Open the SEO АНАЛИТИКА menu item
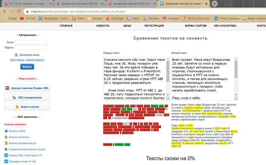 225,25
